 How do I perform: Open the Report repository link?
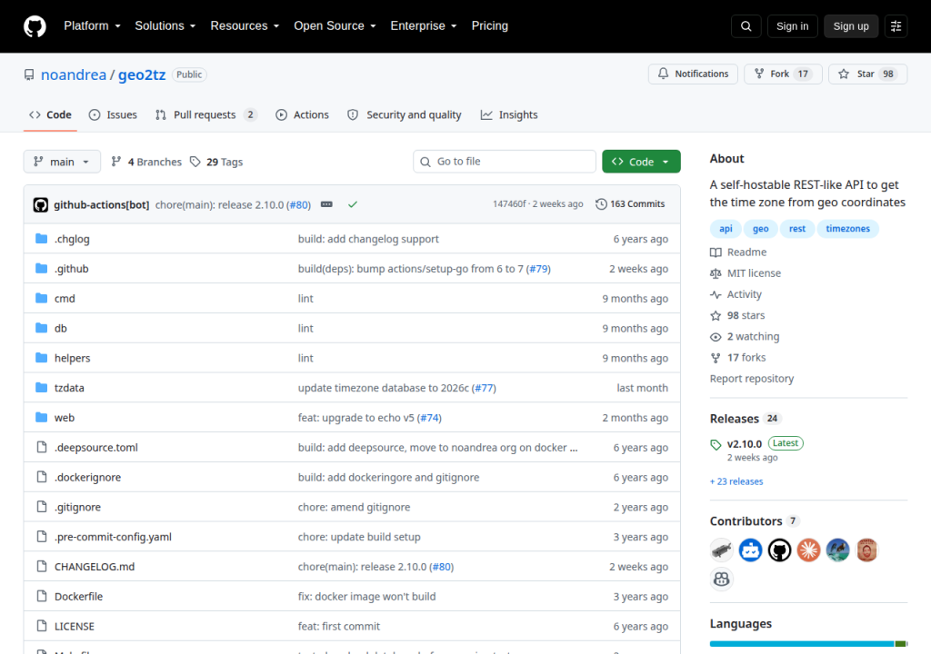(752, 379)
